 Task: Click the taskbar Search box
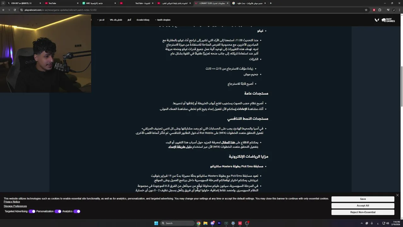pyautogui.click(x=177, y=223)
